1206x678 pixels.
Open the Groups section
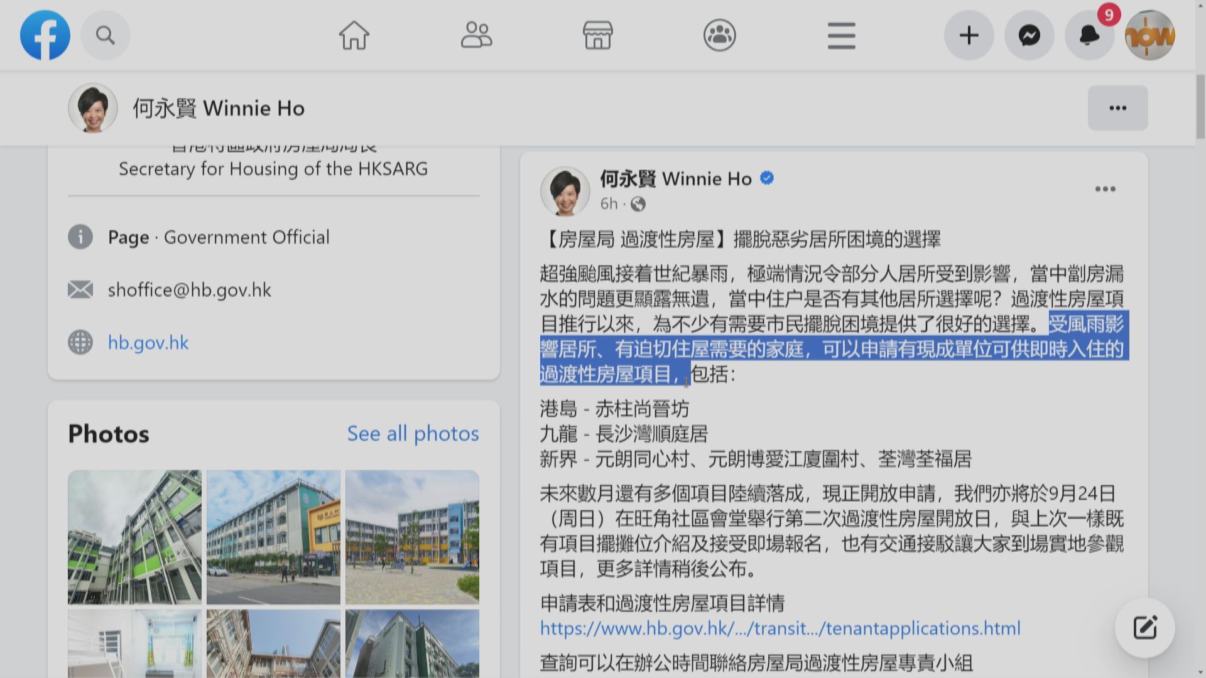pyautogui.click(x=720, y=35)
